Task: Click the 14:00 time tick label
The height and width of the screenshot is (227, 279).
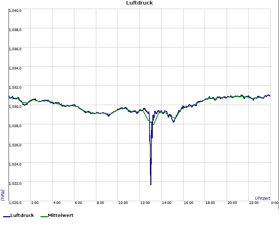Action: tap(167, 203)
